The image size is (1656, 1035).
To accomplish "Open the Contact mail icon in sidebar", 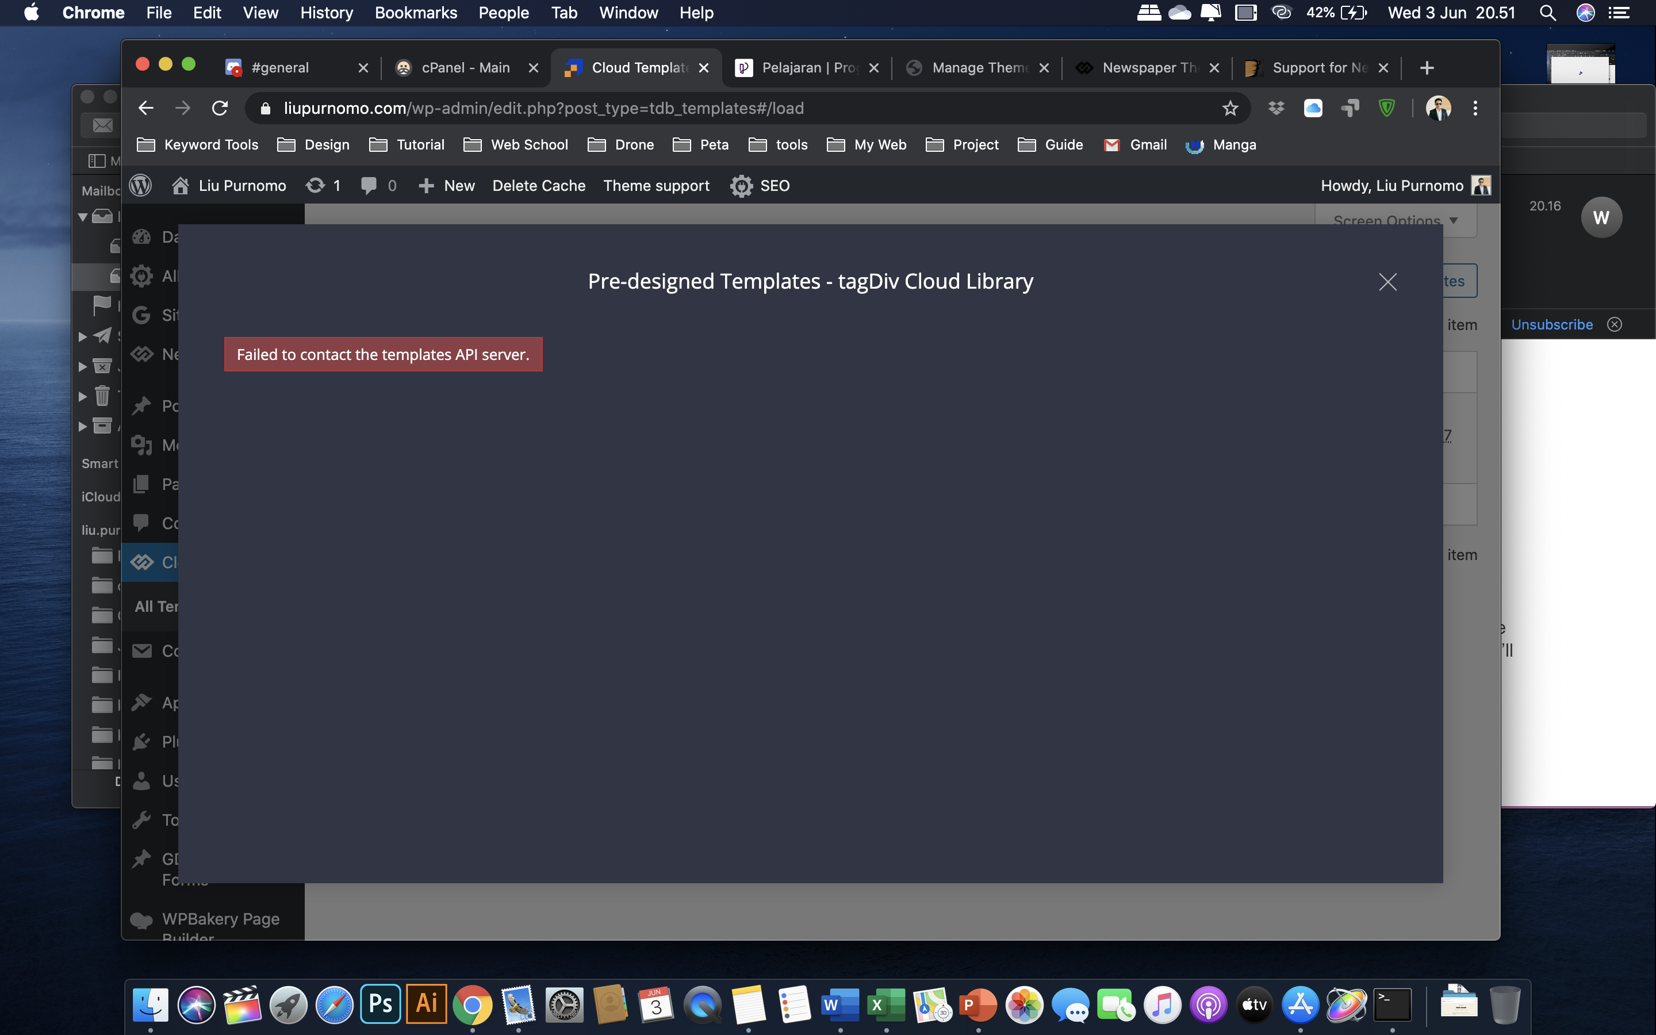I will tap(141, 651).
